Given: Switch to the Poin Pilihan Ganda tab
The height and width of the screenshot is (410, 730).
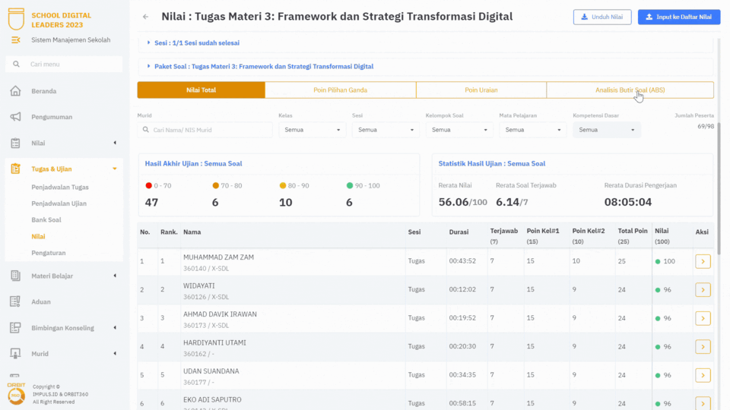Looking at the screenshot, I should 340,90.
